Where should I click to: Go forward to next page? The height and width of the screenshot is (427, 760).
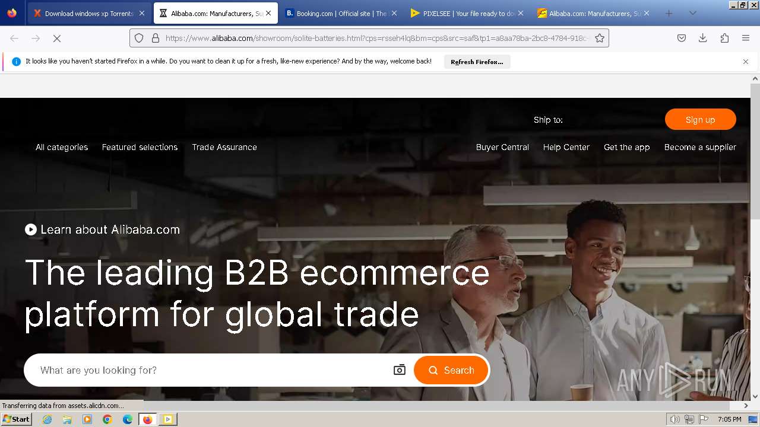point(36,38)
